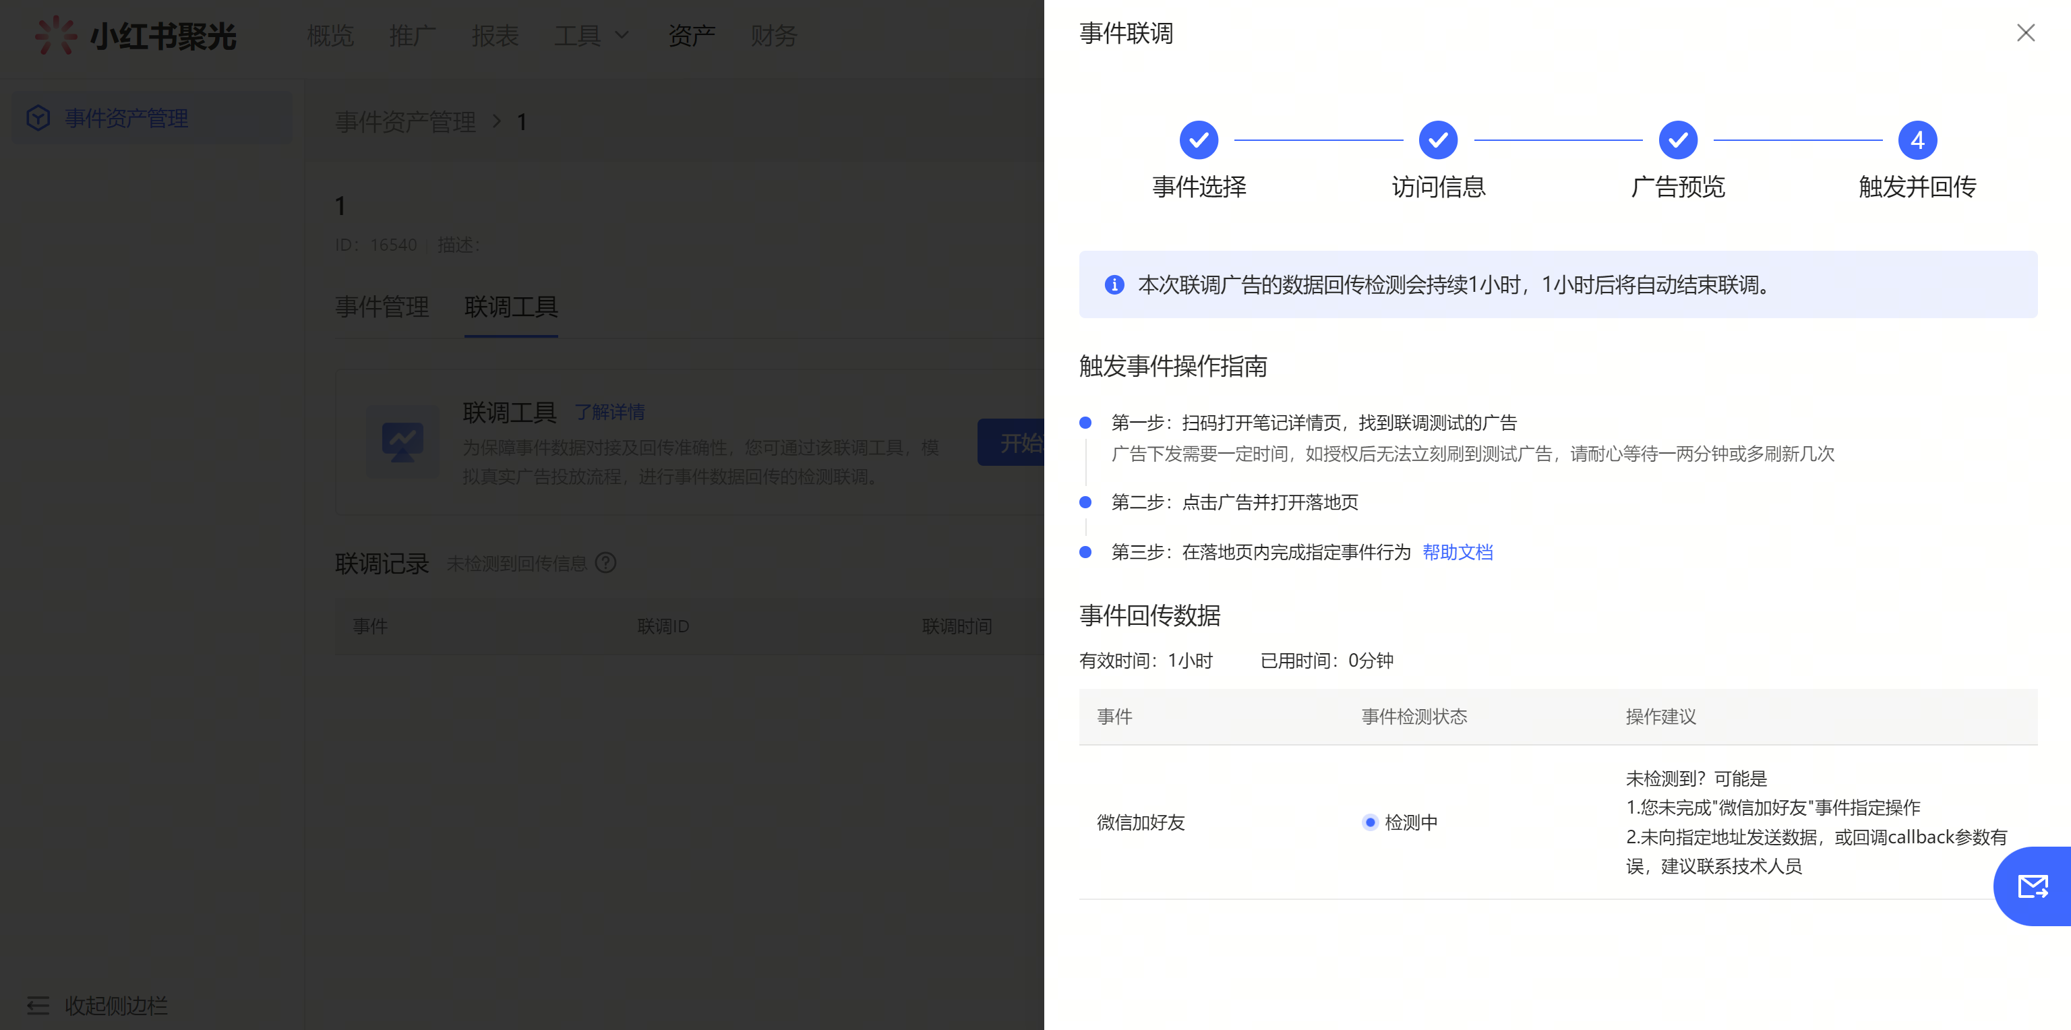2071x1030 pixels.
Task: Click the 检测中 status indicator dot
Action: pos(1370,822)
